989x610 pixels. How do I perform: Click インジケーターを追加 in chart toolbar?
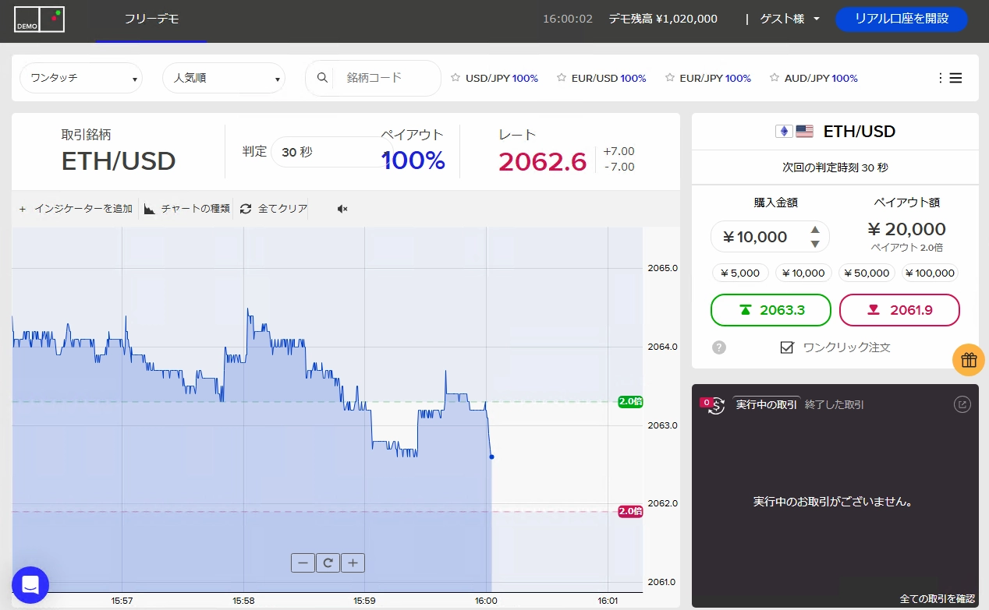pos(76,209)
